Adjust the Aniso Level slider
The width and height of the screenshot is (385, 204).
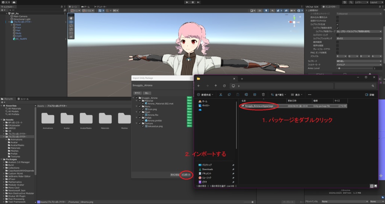354,68
